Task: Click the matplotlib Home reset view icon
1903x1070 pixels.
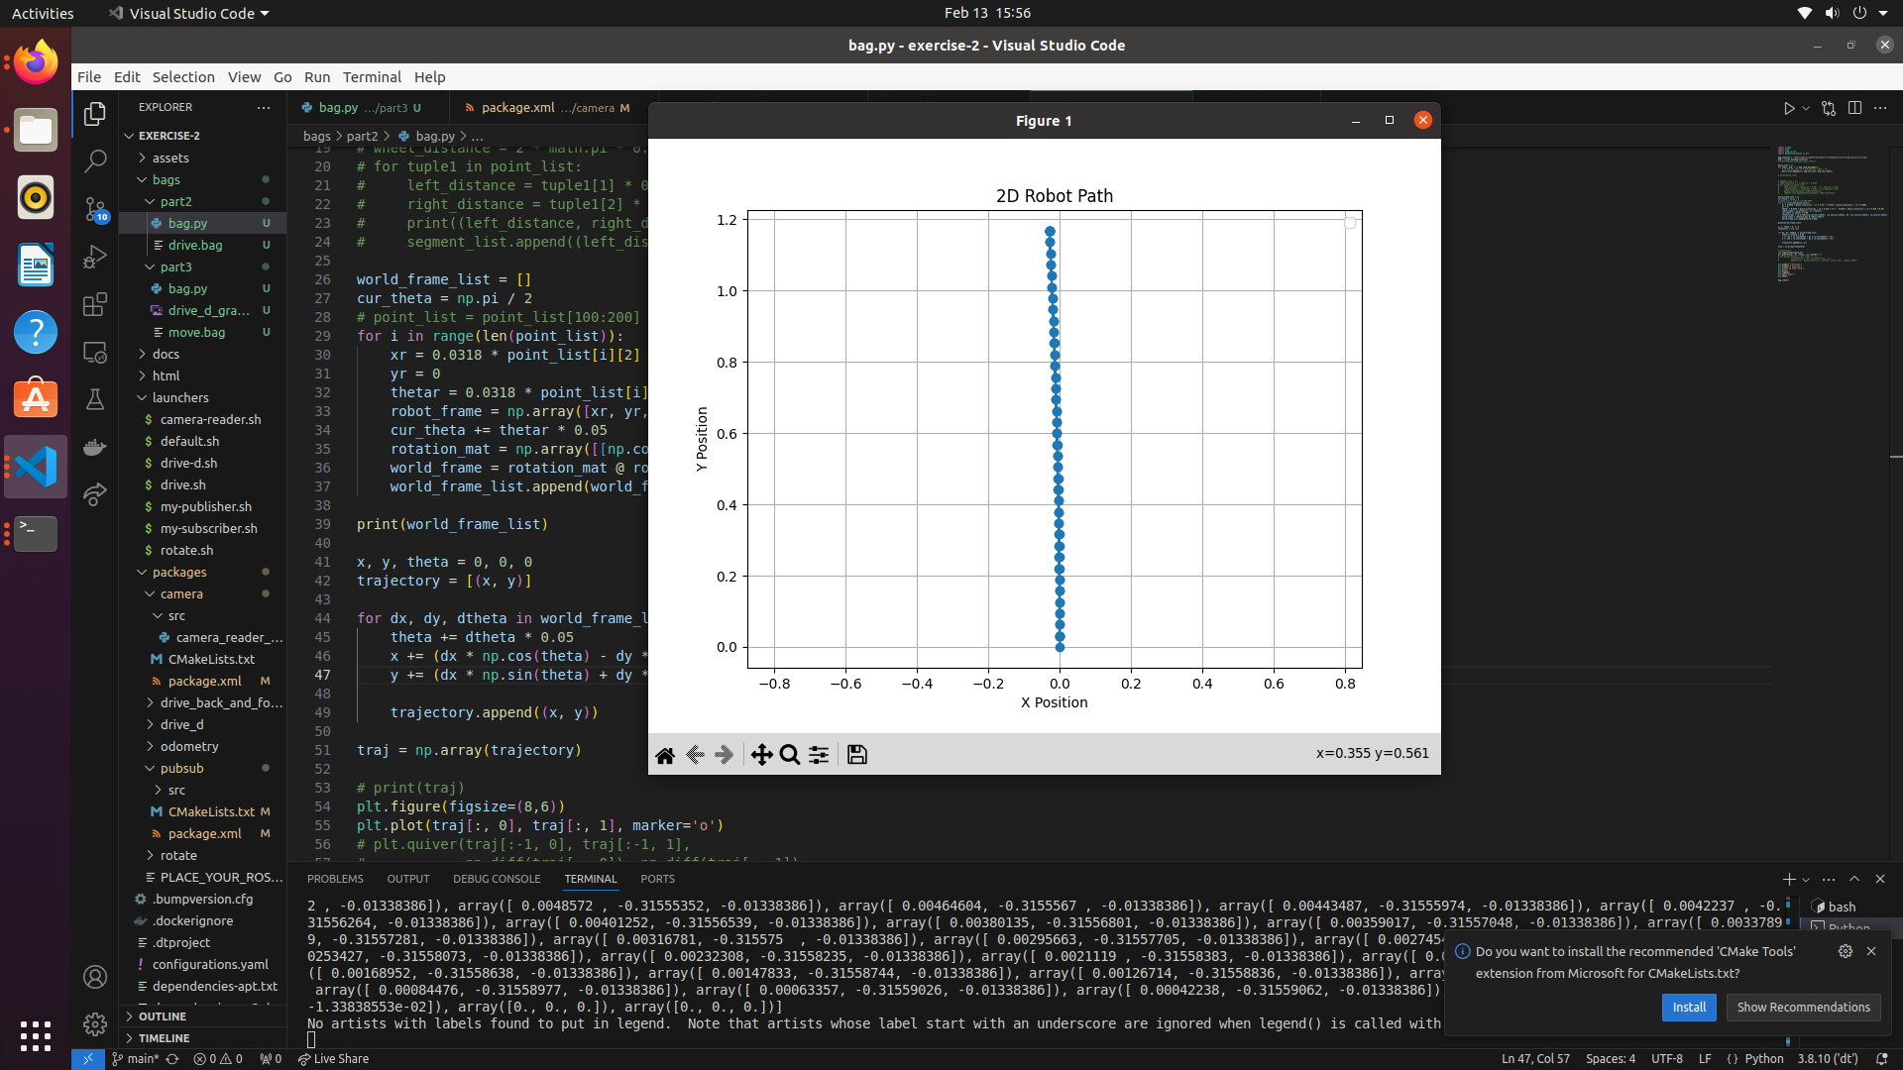Action: [x=665, y=755]
